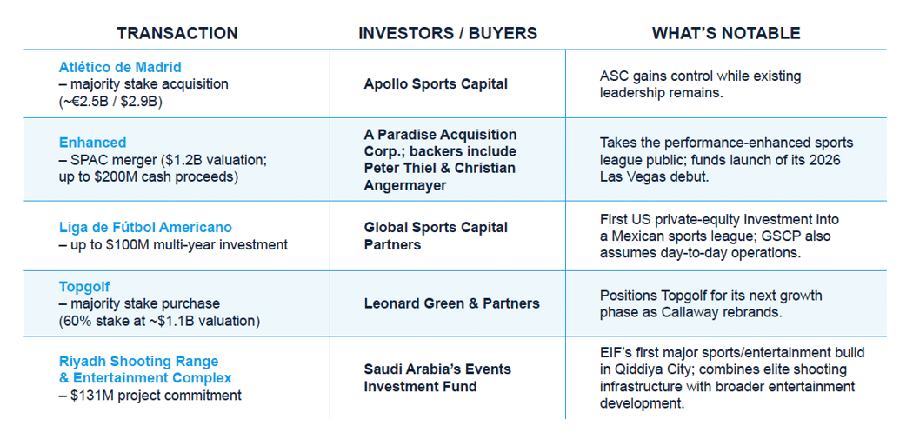Select the Callaway rebrands note
This screenshot has height=439, width=913.
click(710, 303)
